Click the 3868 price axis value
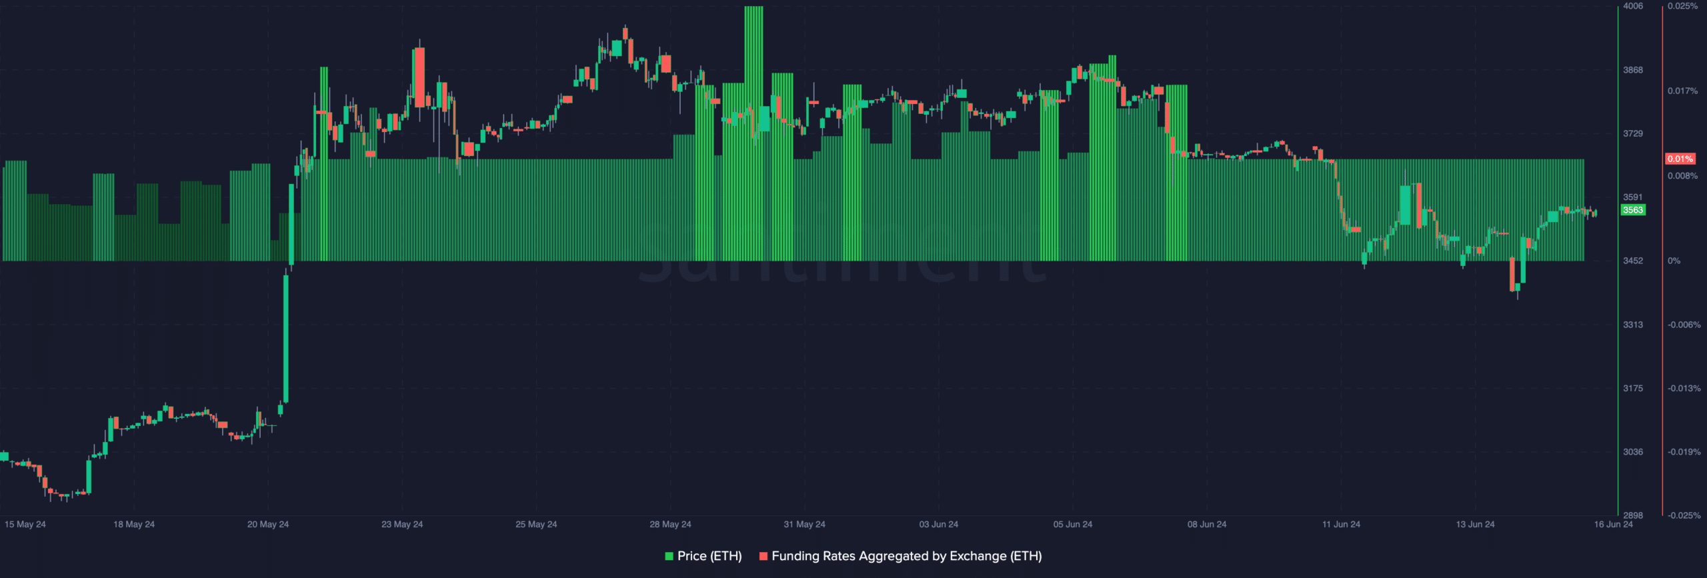Screen dimensions: 1707x578 [1633, 70]
